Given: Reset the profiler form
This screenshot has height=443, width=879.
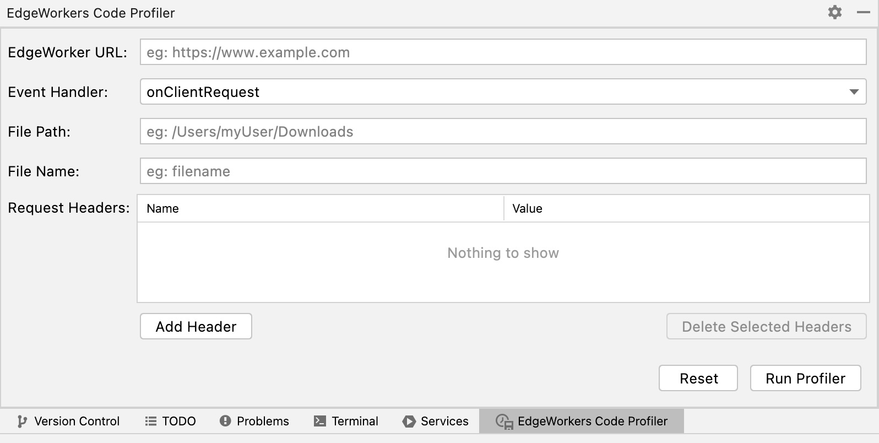Looking at the screenshot, I should (x=698, y=379).
